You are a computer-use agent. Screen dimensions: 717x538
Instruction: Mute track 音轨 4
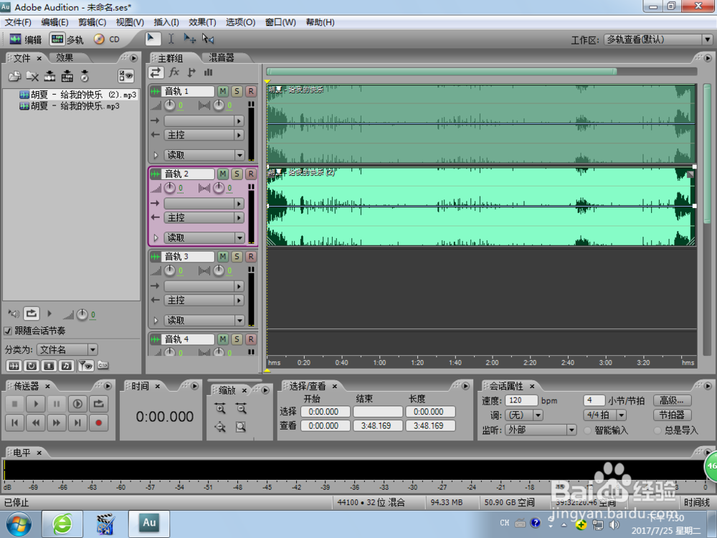[223, 339]
